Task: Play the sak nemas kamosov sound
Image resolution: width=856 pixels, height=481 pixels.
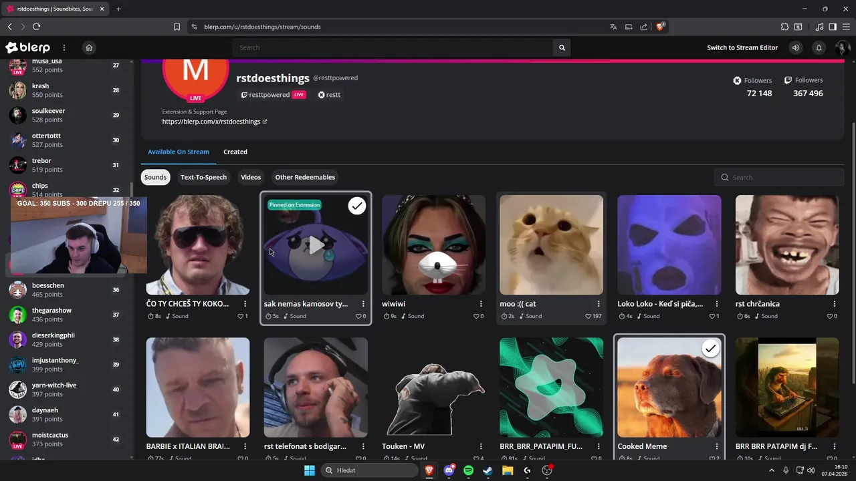Action: 316,245
